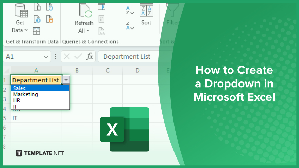The width and height of the screenshot is (299, 168).
Task: Choose Sales from dropdown list
Action: click(x=40, y=88)
